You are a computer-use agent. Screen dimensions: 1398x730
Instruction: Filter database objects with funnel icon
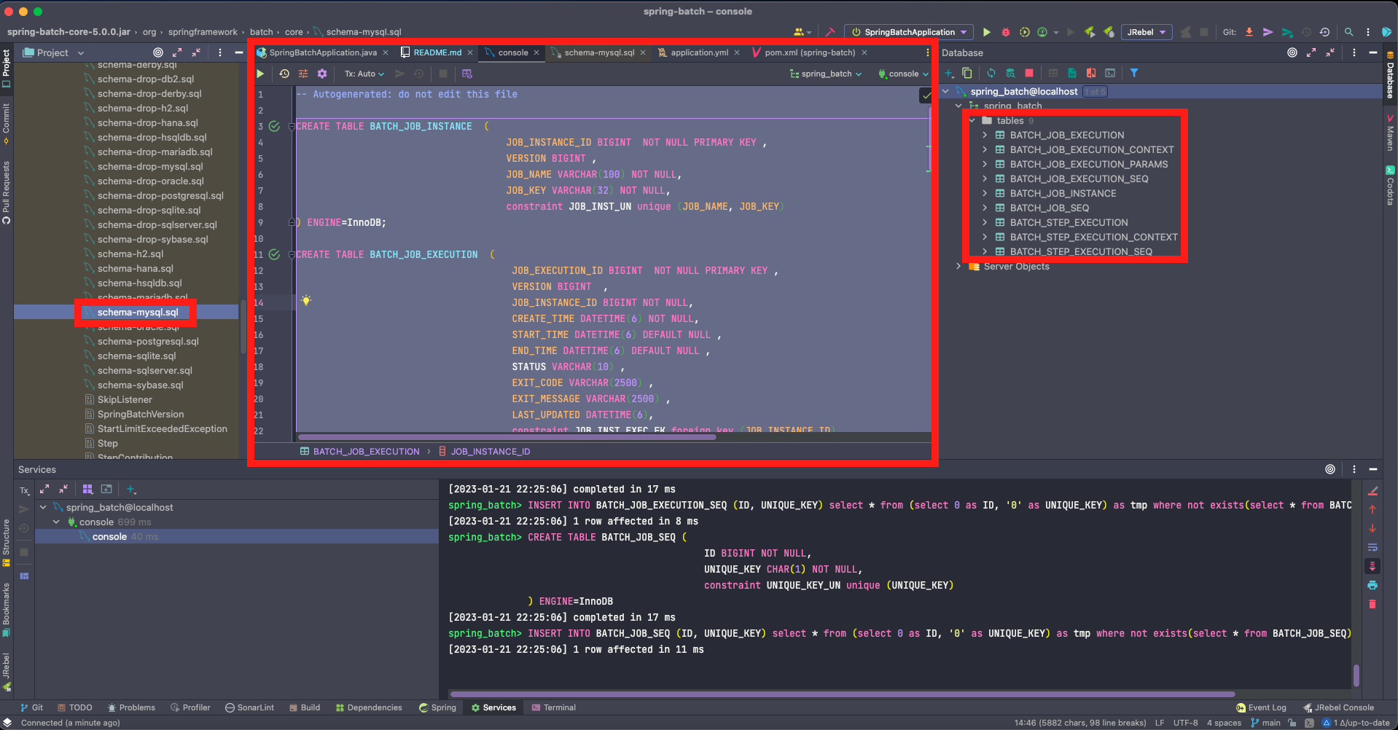(1134, 73)
